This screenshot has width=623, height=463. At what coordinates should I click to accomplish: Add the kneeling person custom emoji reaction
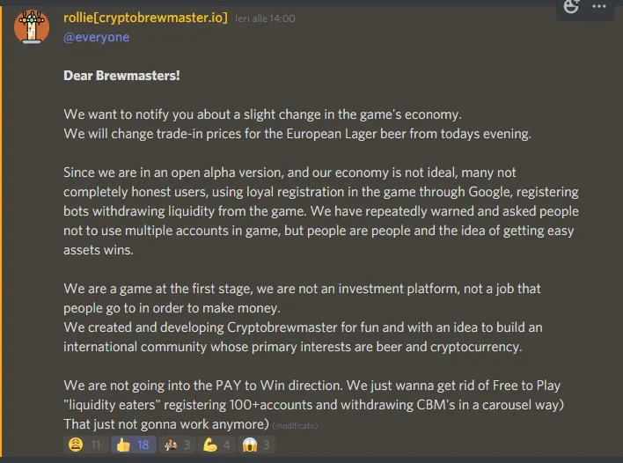coord(177,445)
